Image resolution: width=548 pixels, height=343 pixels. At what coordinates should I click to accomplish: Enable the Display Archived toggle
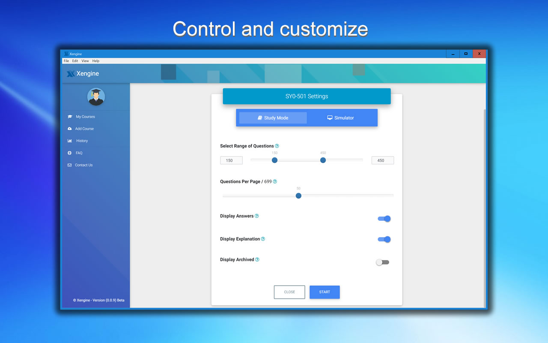pos(382,262)
